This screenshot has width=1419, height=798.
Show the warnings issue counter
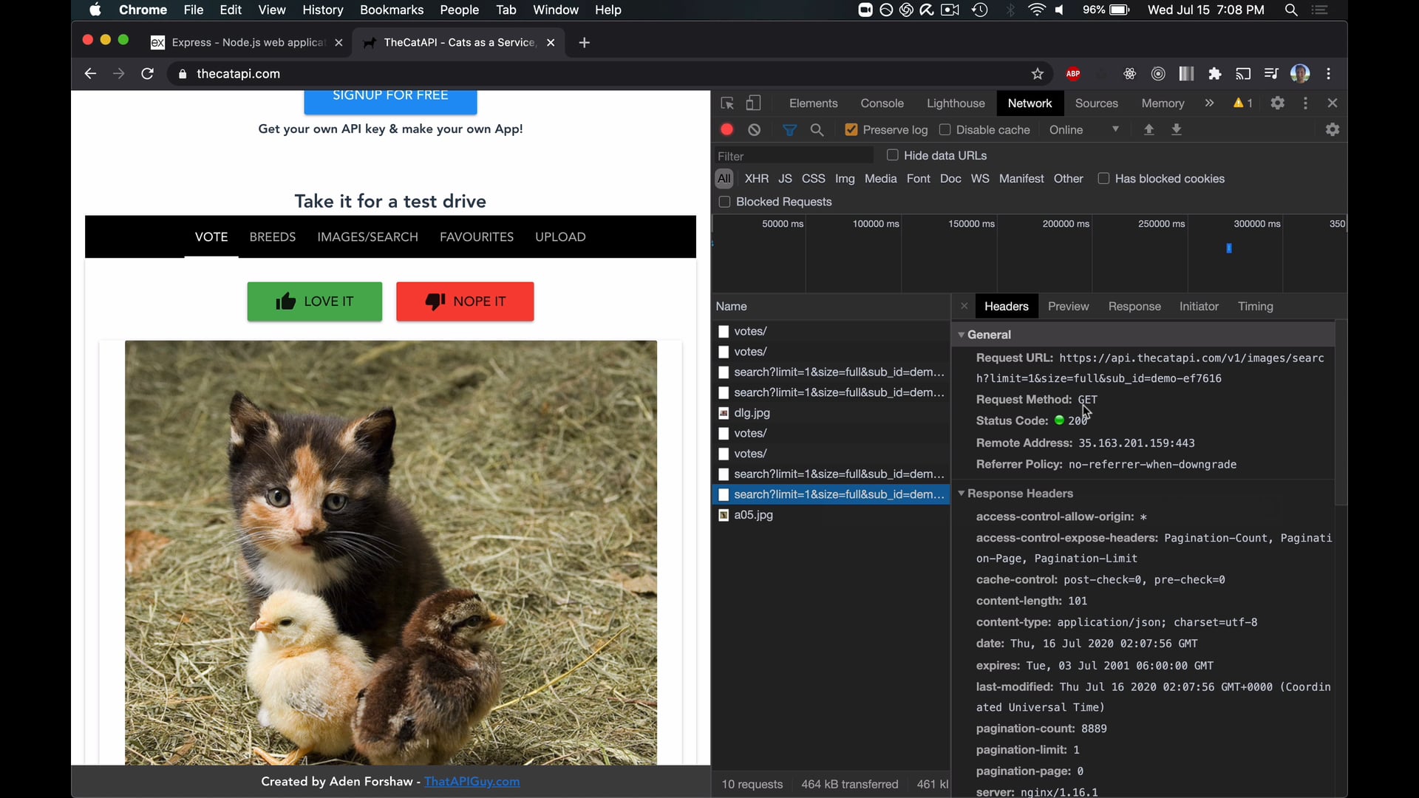1242,103
